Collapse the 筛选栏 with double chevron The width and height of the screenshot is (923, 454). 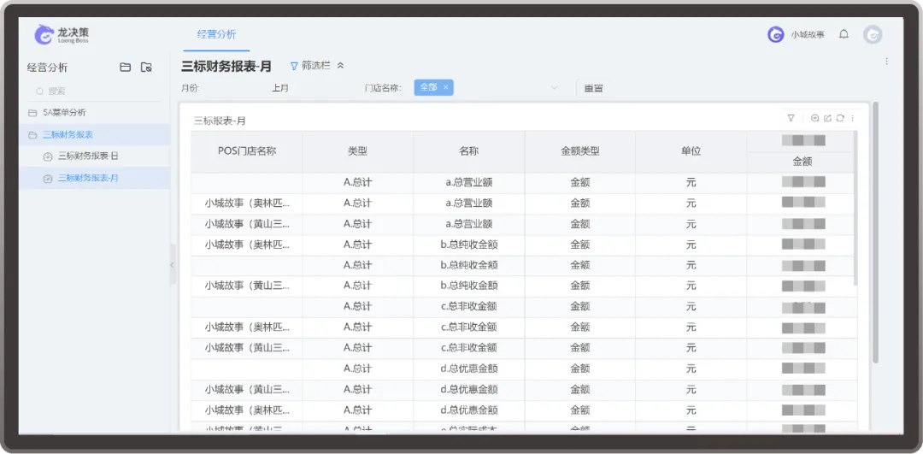tap(340, 66)
